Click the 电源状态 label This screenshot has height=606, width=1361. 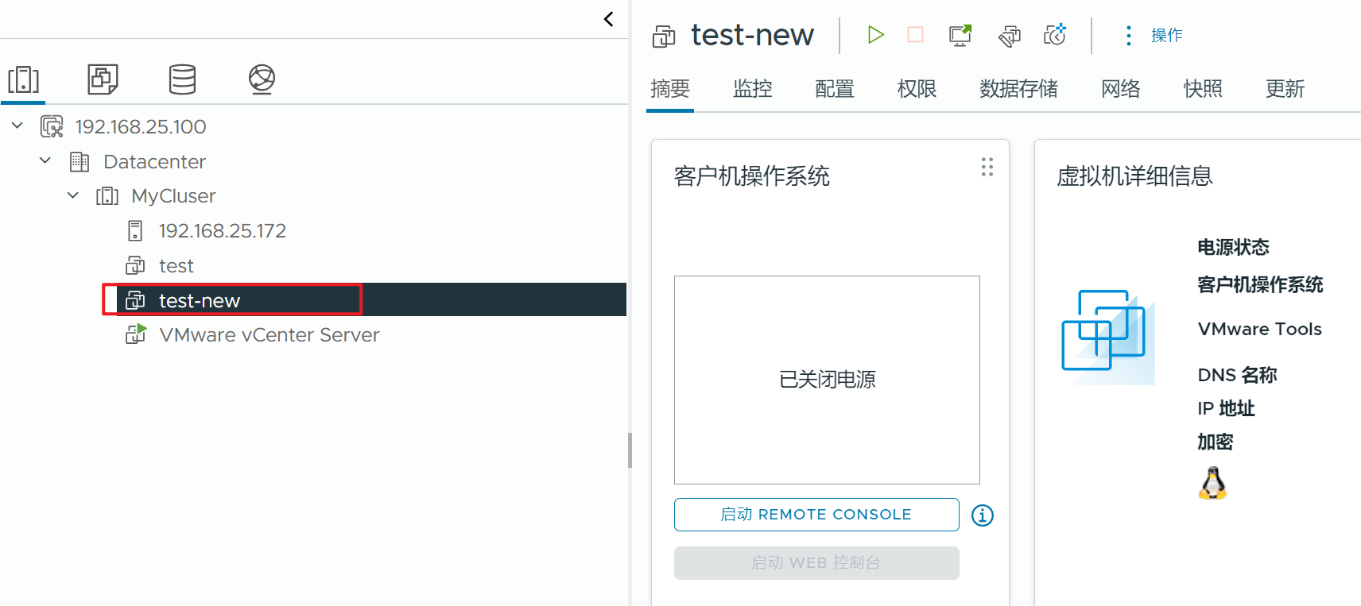[1233, 247]
